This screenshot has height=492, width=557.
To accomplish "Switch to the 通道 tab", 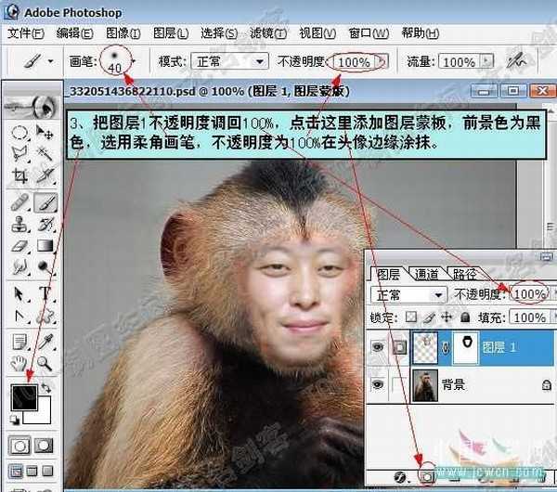I will point(427,274).
